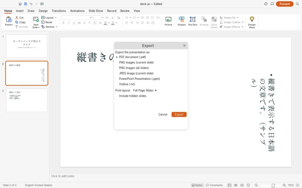Select slide 3 thumbnail
Screen dimensions: 302x188
[27, 100]
